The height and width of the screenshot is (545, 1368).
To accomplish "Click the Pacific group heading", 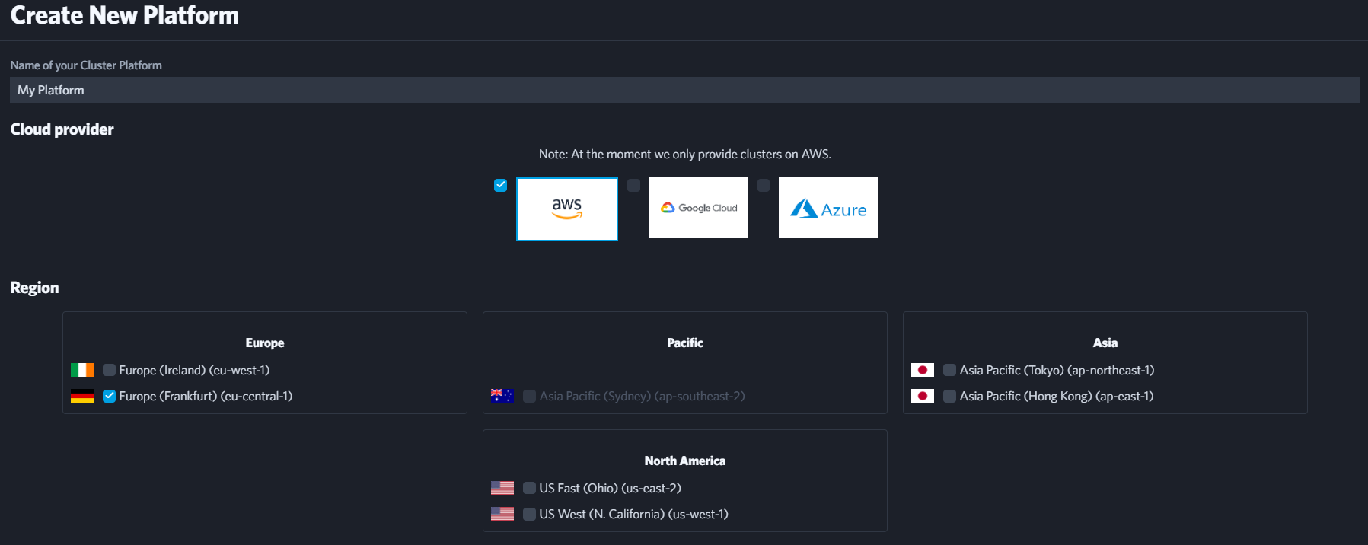I will point(685,343).
